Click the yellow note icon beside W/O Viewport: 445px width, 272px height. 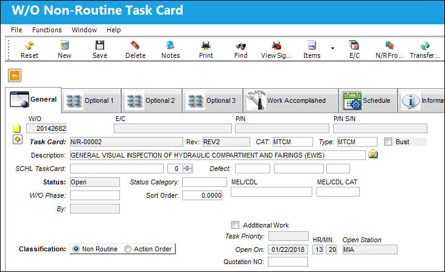17,128
